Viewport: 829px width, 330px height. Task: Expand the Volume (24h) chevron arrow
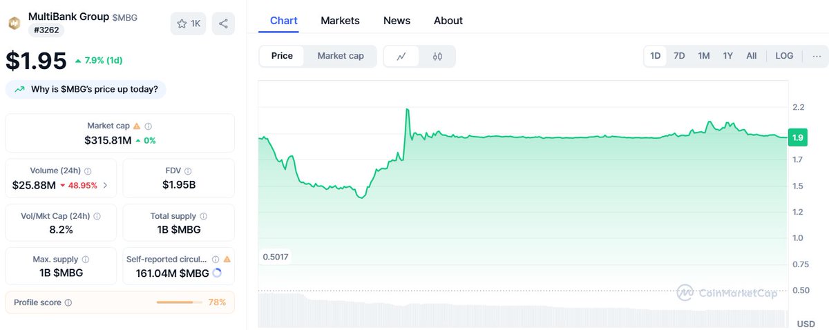click(x=105, y=185)
